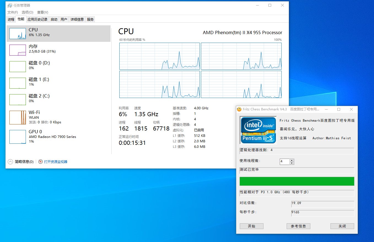Click the 67718 handles value
The image size is (374, 242).
pyautogui.click(x=161, y=129)
